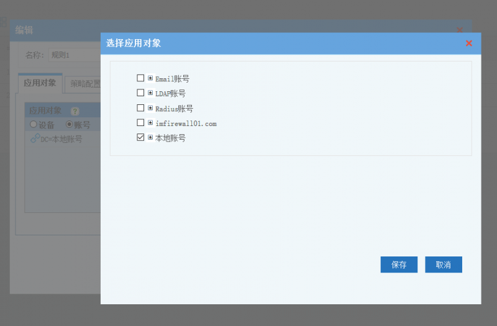Close the 选择应用对象 dialog
This screenshot has height=326, width=497.
coord(469,43)
